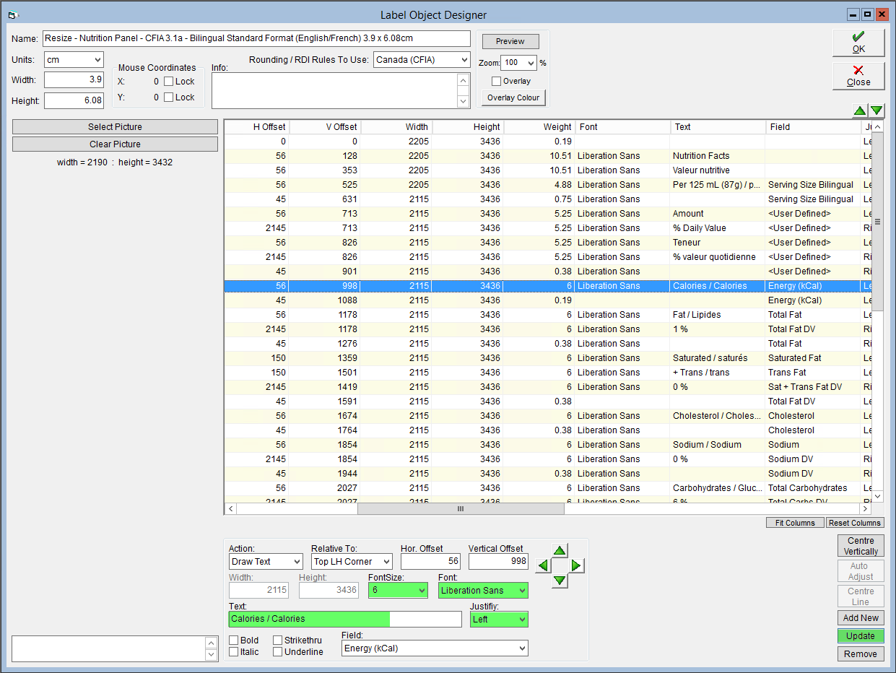Click the Centre Vertically button
Viewport: 896px width, 673px height.
point(861,546)
